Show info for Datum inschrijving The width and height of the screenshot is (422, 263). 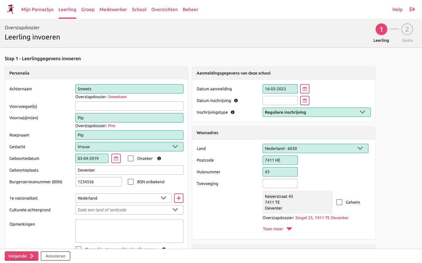236,101
